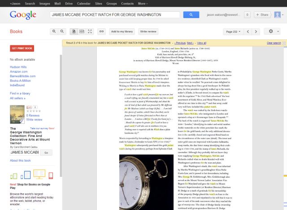Click the star rating row

34,111
